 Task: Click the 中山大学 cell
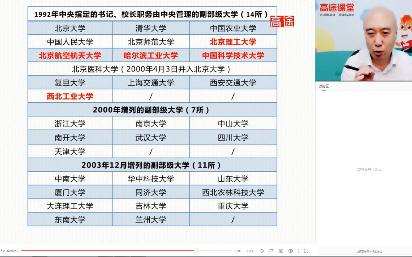(x=233, y=123)
